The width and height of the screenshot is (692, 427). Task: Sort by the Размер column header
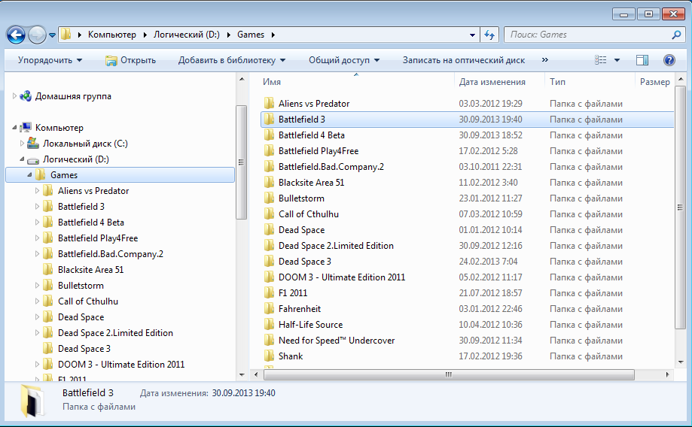point(655,82)
